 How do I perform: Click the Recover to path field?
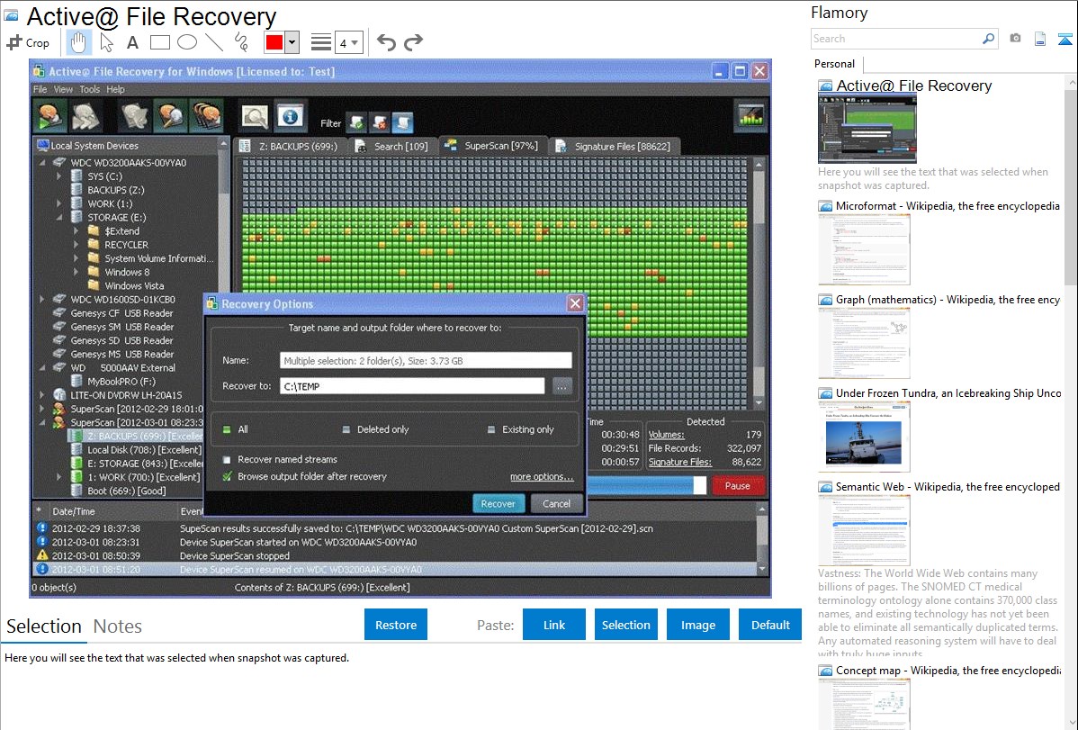coord(412,387)
